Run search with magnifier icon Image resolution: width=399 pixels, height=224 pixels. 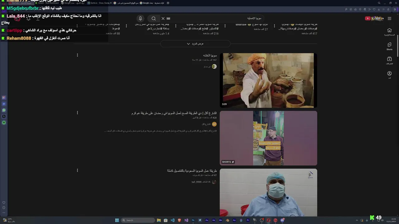[x=154, y=18]
